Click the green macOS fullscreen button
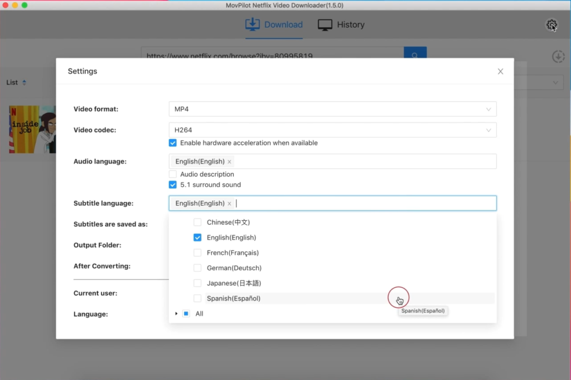 click(x=25, y=5)
